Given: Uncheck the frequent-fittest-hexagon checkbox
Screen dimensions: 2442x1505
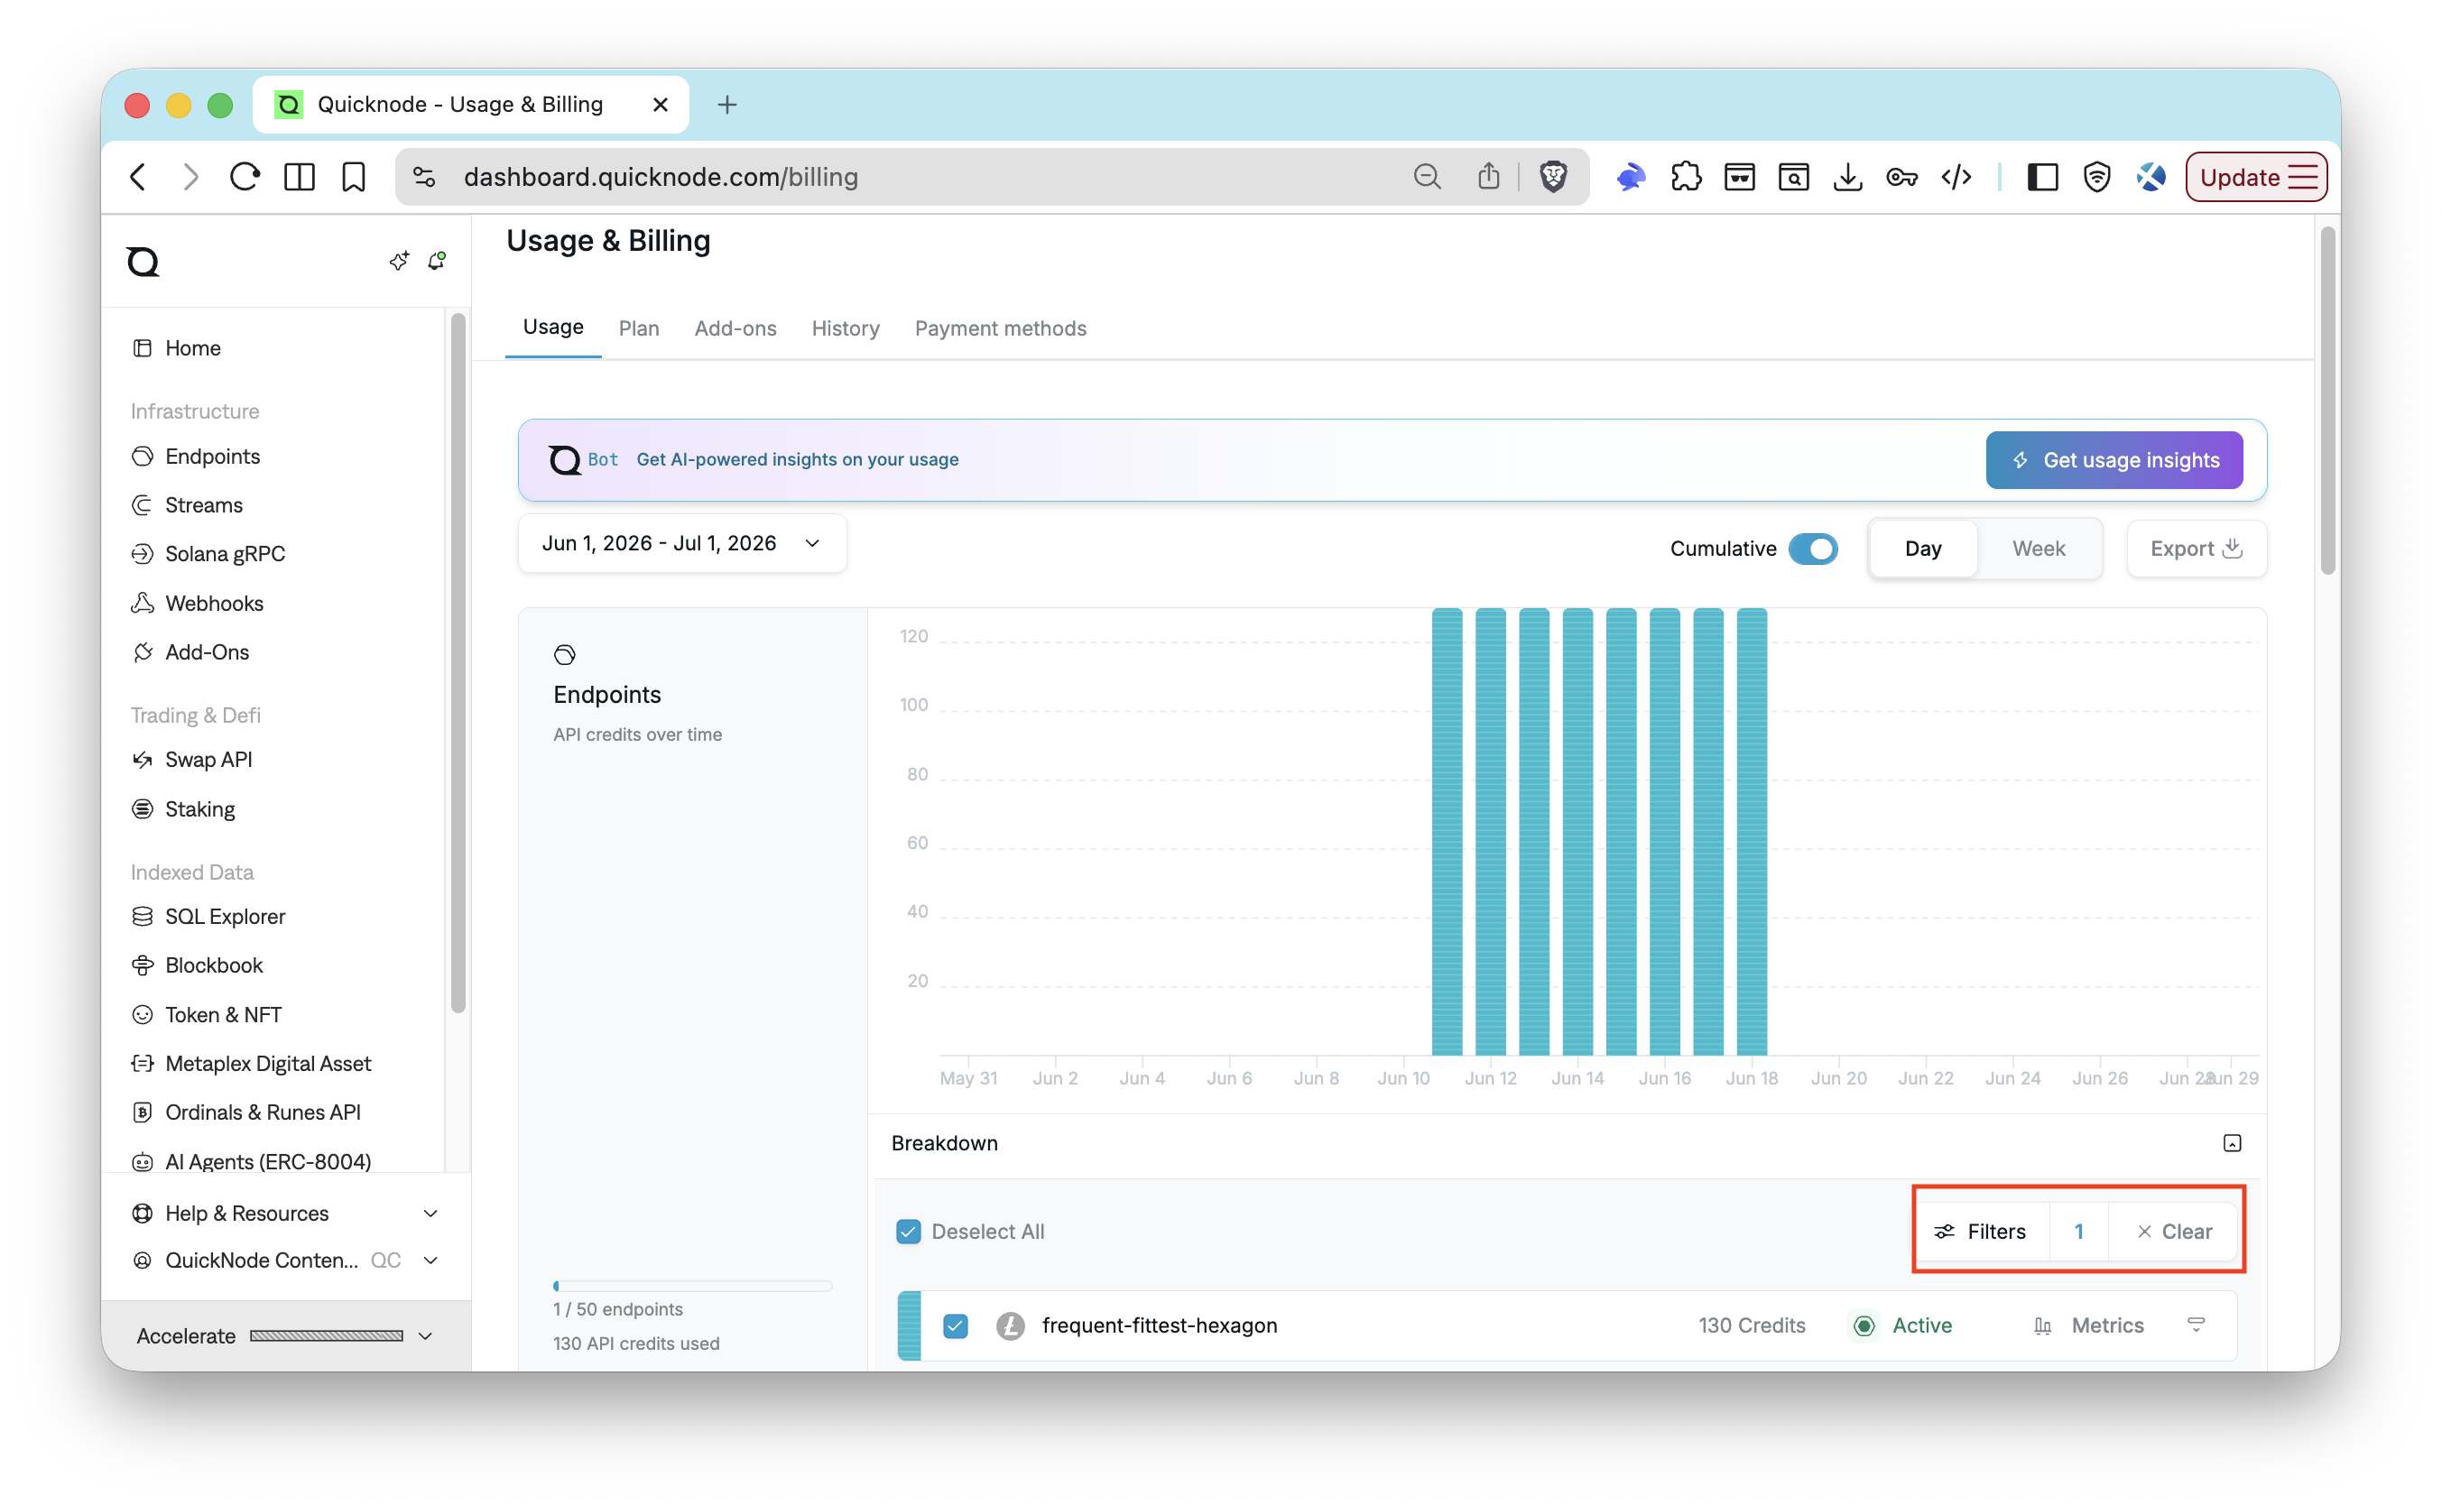Looking at the screenshot, I should (x=956, y=1327).
